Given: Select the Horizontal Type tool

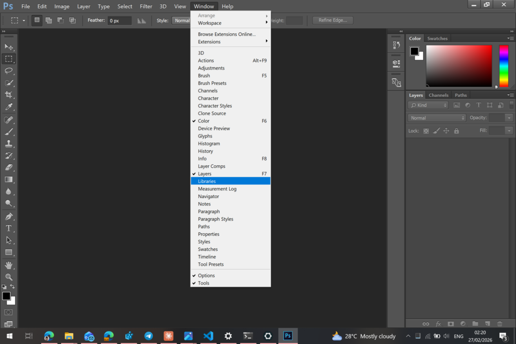Looking at the screenshot, I should coord(9,228).
